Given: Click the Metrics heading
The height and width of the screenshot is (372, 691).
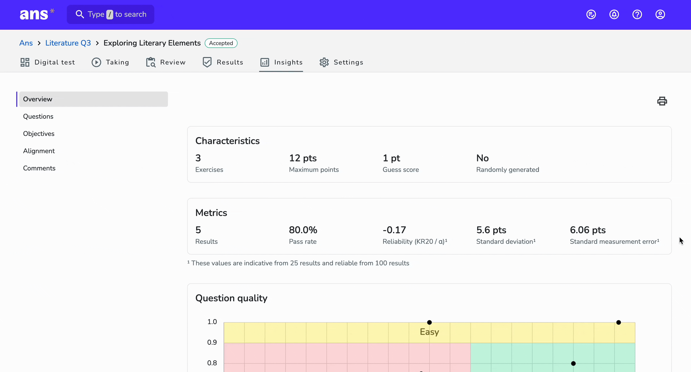Looking at the screenshot, I should click(211, 213).
